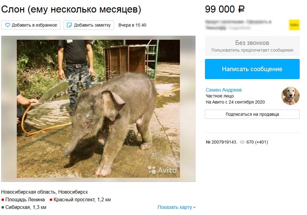Image resolution: width=307 pixels, height=215 pixels.
Task: Click the Avito watermark logo on photo
Action: coord(162,170)
